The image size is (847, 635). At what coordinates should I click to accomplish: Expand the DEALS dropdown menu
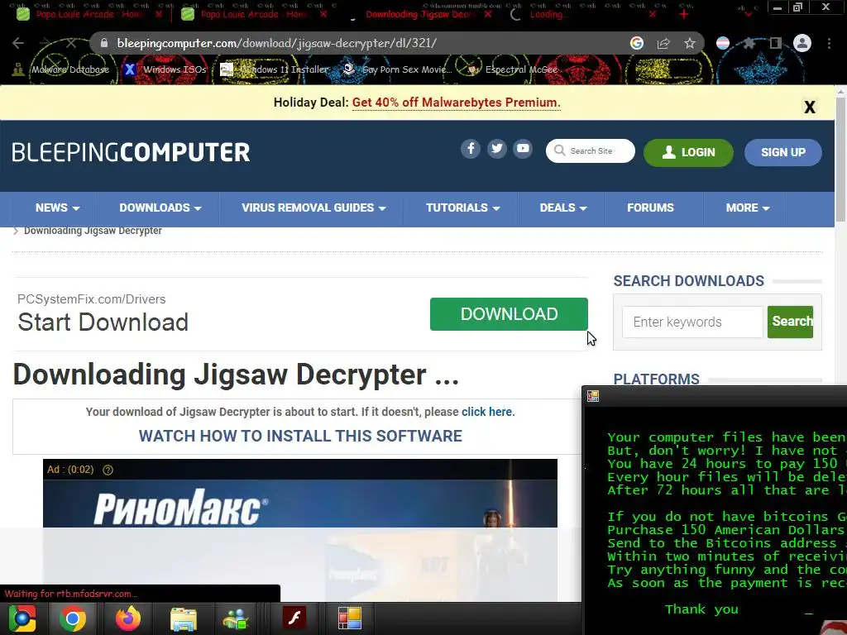(x=562, y=208)
